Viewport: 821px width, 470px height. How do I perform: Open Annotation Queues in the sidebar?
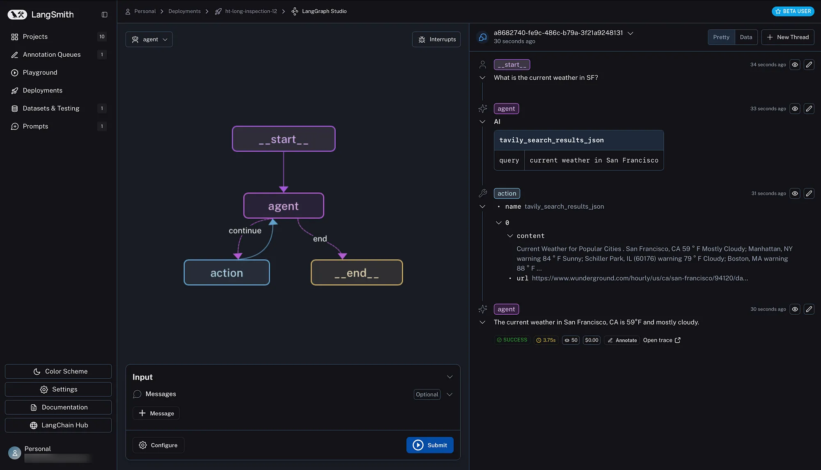click(x=58, y=55)
